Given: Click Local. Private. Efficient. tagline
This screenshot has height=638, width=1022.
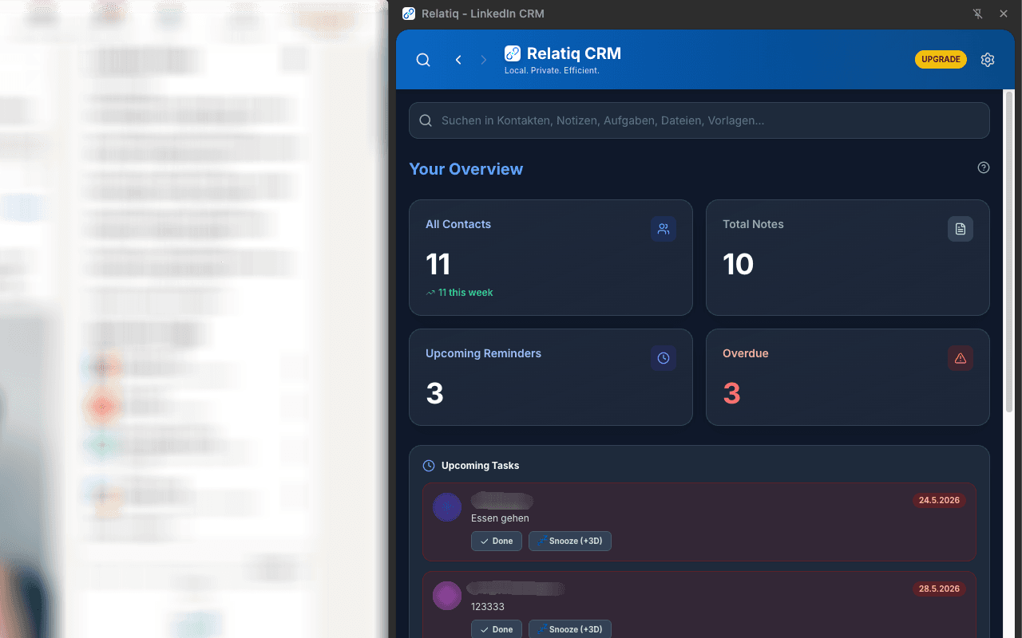Looking at the screenshot, I should (552, 71).
